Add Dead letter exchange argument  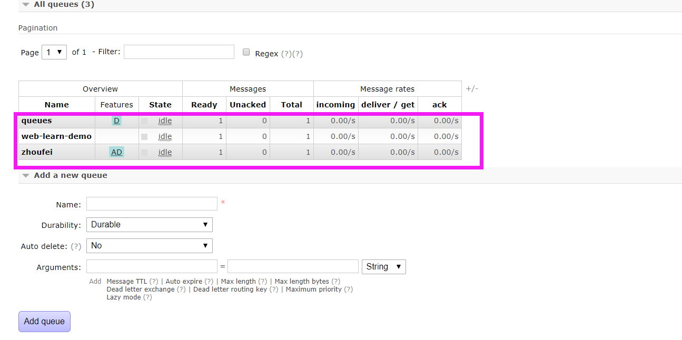click(x=140, y=289)
